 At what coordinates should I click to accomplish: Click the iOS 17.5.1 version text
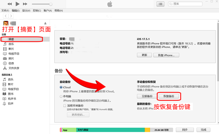(143, 39)
